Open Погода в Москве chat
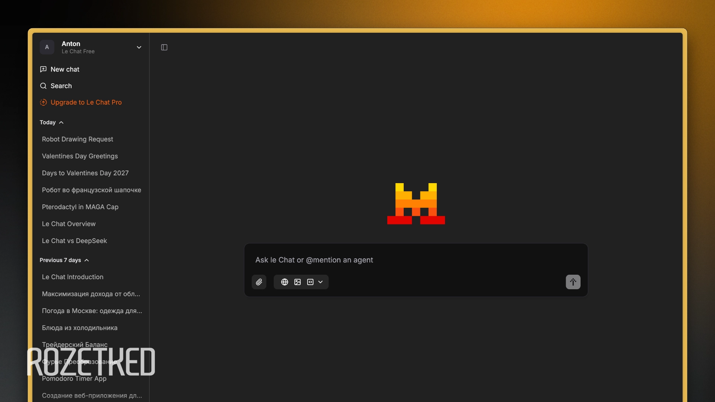The image size is (715, 402). pyautogui.click(x=92, y=311)
